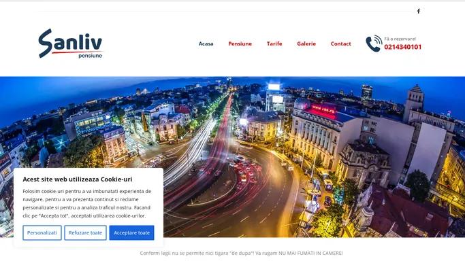
Task: Click the city night panorama banner
Action: point(233,157)
